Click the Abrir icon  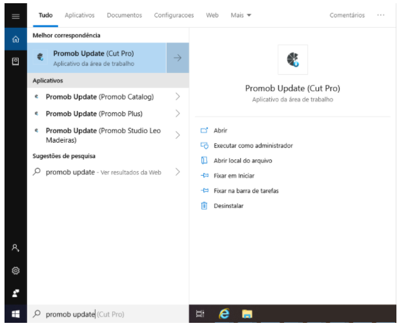click(x=204, y=130)
